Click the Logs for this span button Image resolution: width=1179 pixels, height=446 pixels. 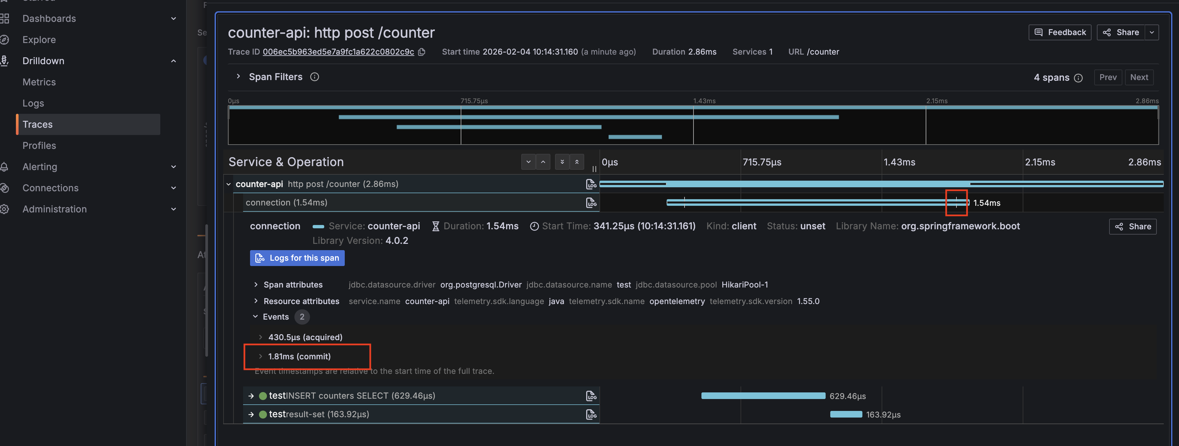click(x=297, y=258)
